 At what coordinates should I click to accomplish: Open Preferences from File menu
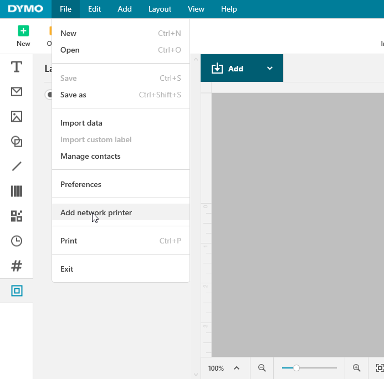pos(81,184)
